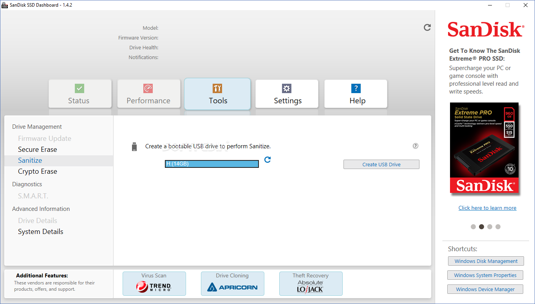Click the SanDisk logo at top right
This screenshot has width=535, height=304.
pyautogui.click(x=486, y=30)
